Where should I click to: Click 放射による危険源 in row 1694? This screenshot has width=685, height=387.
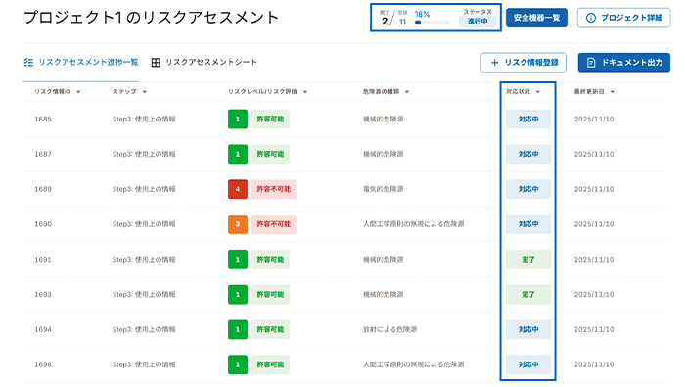point(389,329)
